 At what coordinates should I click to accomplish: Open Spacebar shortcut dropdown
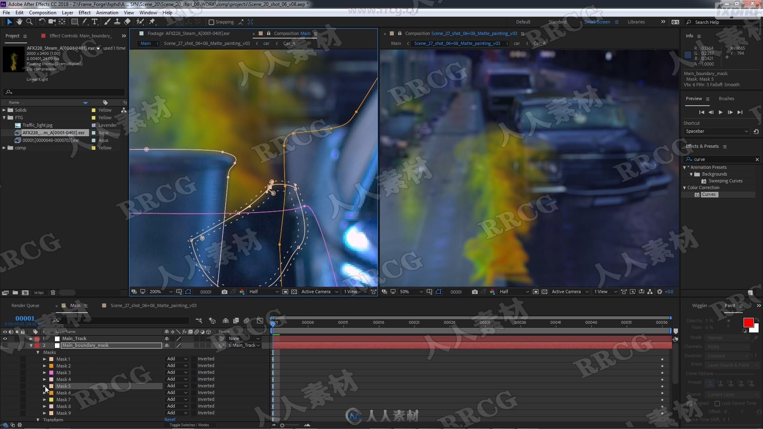coord(717,131)
